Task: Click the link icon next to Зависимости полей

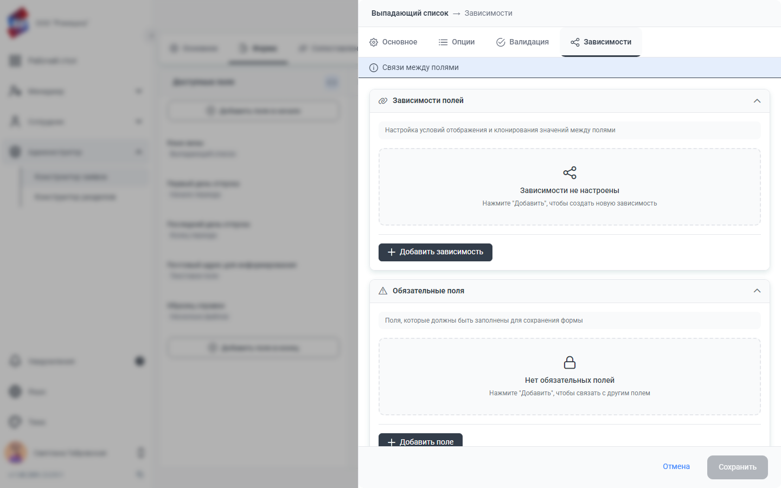Action: click(383, 101)
